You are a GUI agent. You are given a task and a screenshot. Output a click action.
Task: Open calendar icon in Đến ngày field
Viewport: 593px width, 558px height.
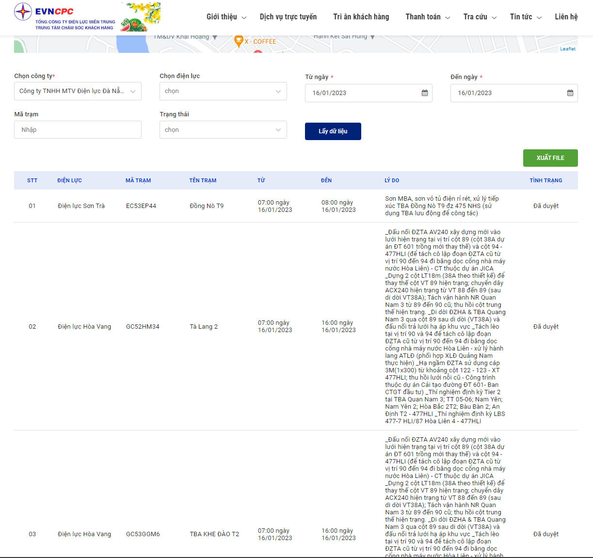coord(570,93)
